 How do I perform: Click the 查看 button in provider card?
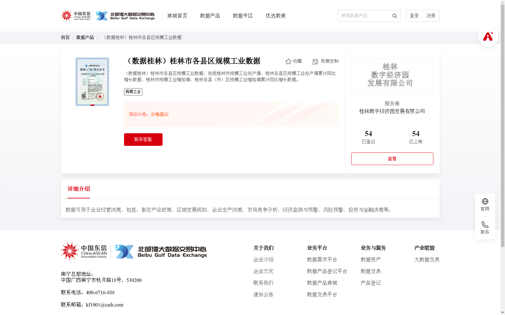[392, 159]
